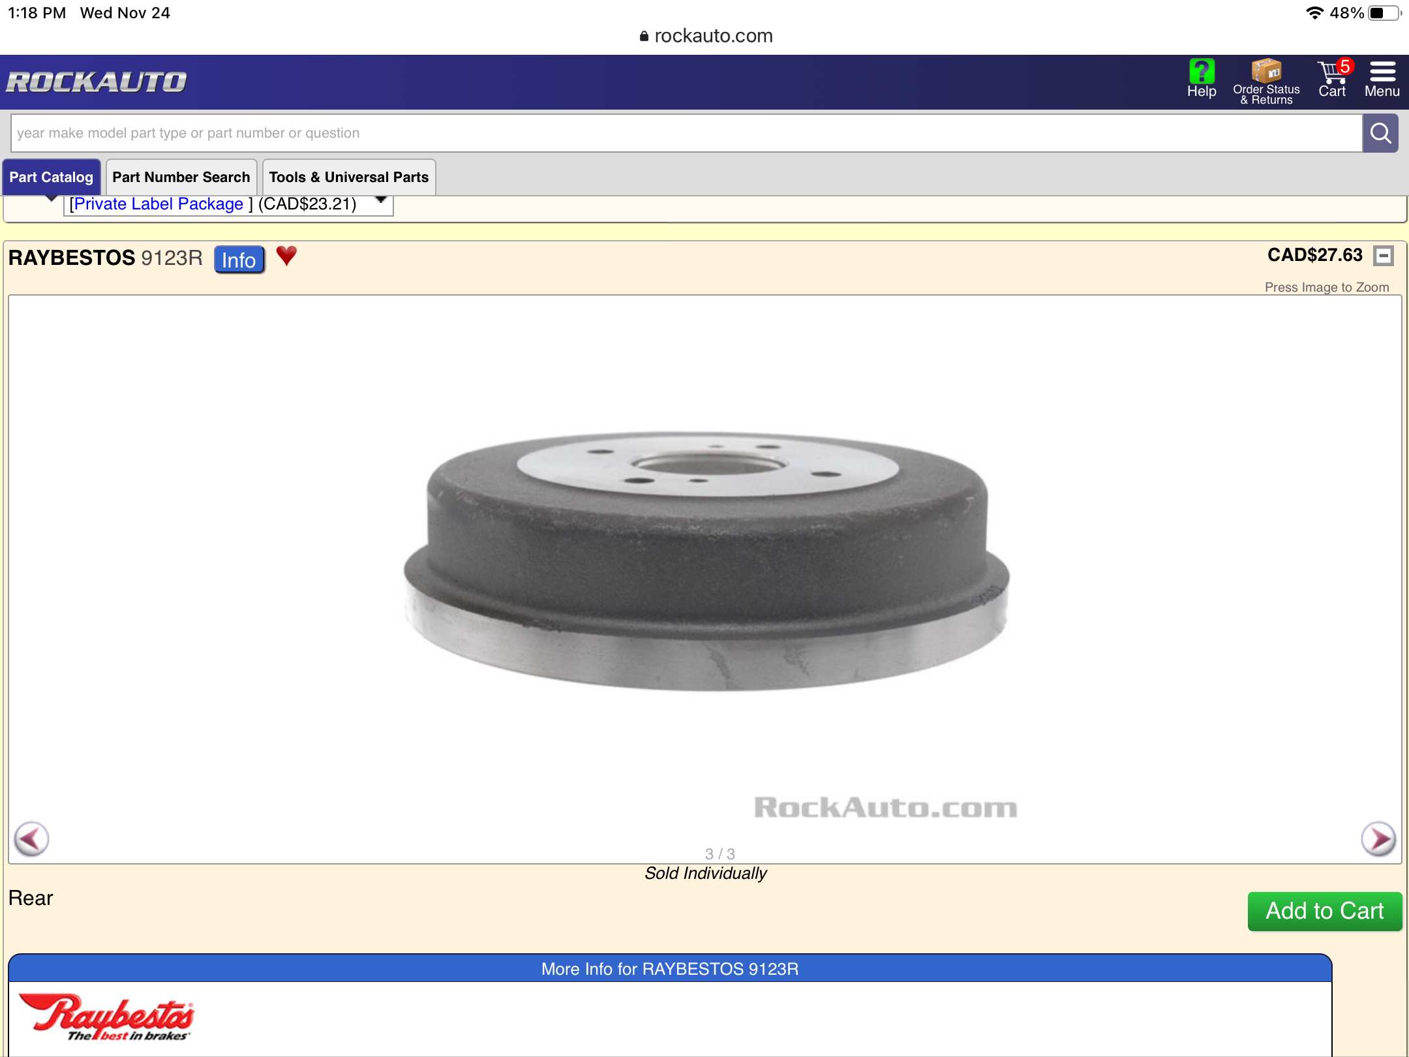Viewport: 1409px width, 1057px height.
Task: Click the CAD$27.63 price
Action: pos(1314,255)
